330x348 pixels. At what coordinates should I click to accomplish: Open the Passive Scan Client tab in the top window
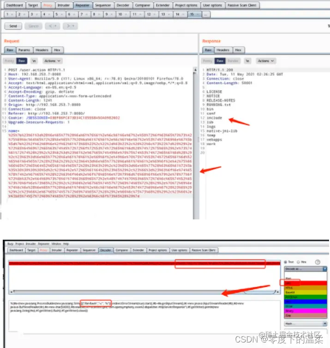point(242,5)
